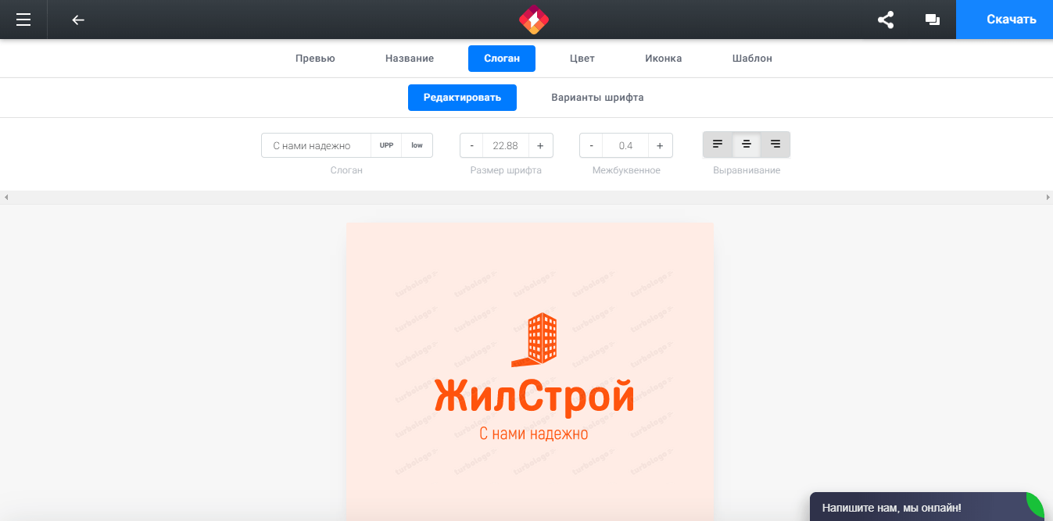1053x521 pixels.
Task: Open the Иконка tab
Action: point(663,58)
